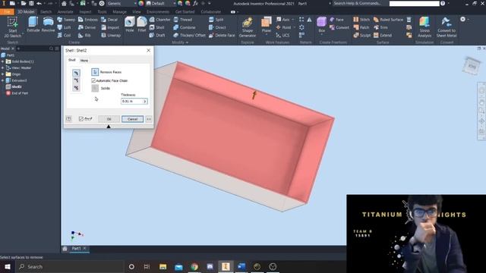
Task: Switch to the Annotate ribbon tab
Action: pyautogui.click(x=65, y=12)
